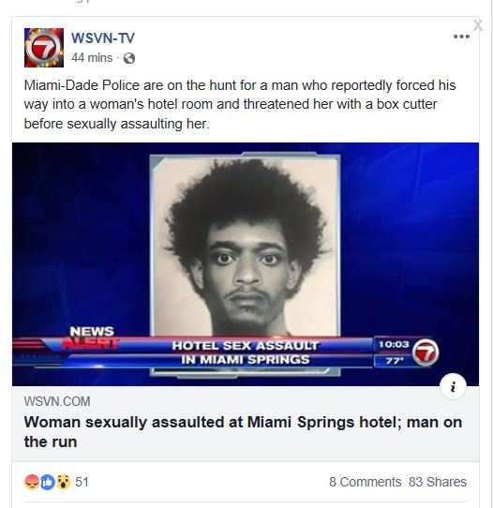Close the post with the X
493x508 pixels.
click(x=478, y=25)
